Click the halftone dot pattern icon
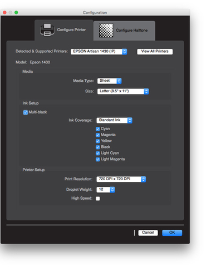Viewport: 206px width, 267px height. coord(106,31)
